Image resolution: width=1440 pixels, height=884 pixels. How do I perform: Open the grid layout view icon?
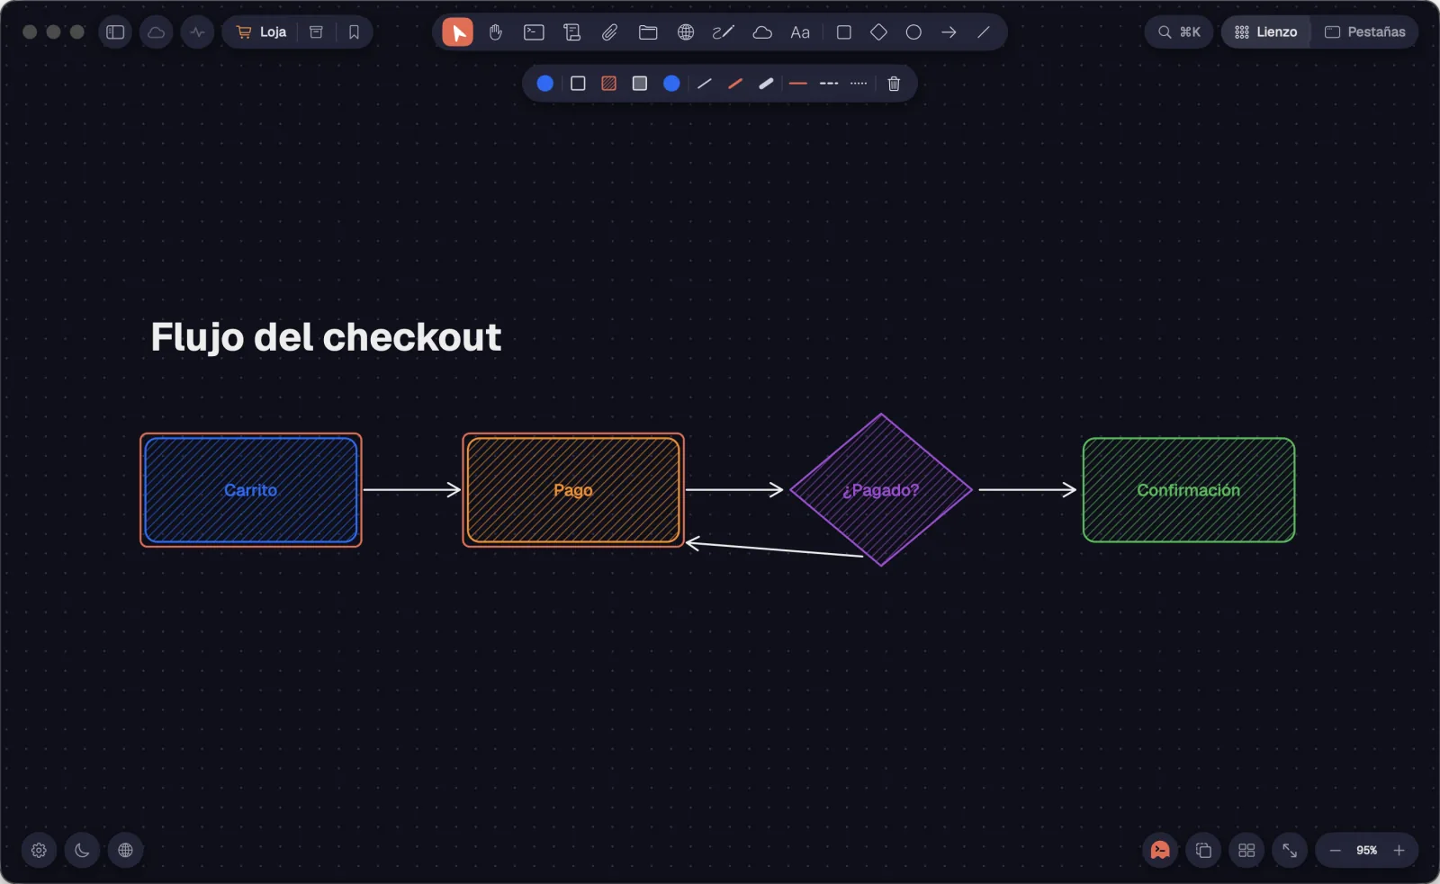click(1246, 851)
